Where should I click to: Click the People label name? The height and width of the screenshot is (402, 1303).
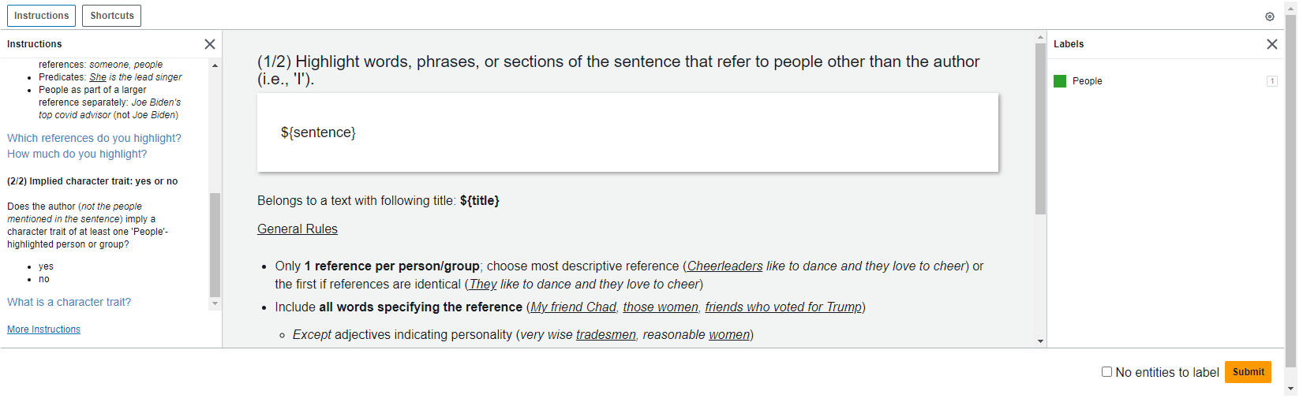point(1087,81)
